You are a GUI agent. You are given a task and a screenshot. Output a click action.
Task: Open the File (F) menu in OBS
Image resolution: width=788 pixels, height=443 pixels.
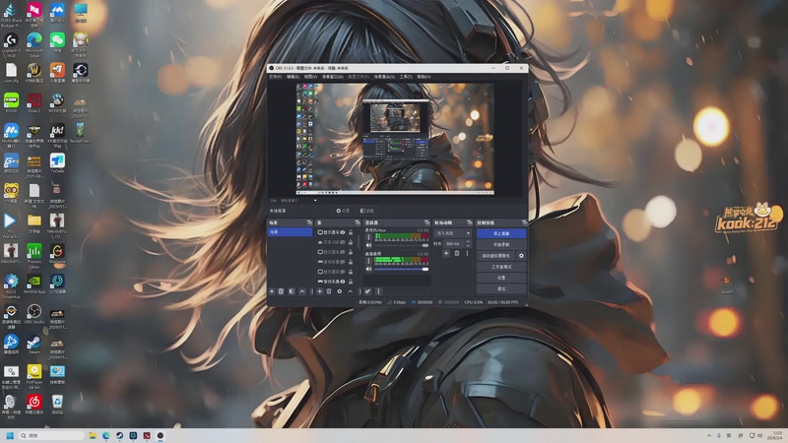pyautogui.click(x=276, y=77)
